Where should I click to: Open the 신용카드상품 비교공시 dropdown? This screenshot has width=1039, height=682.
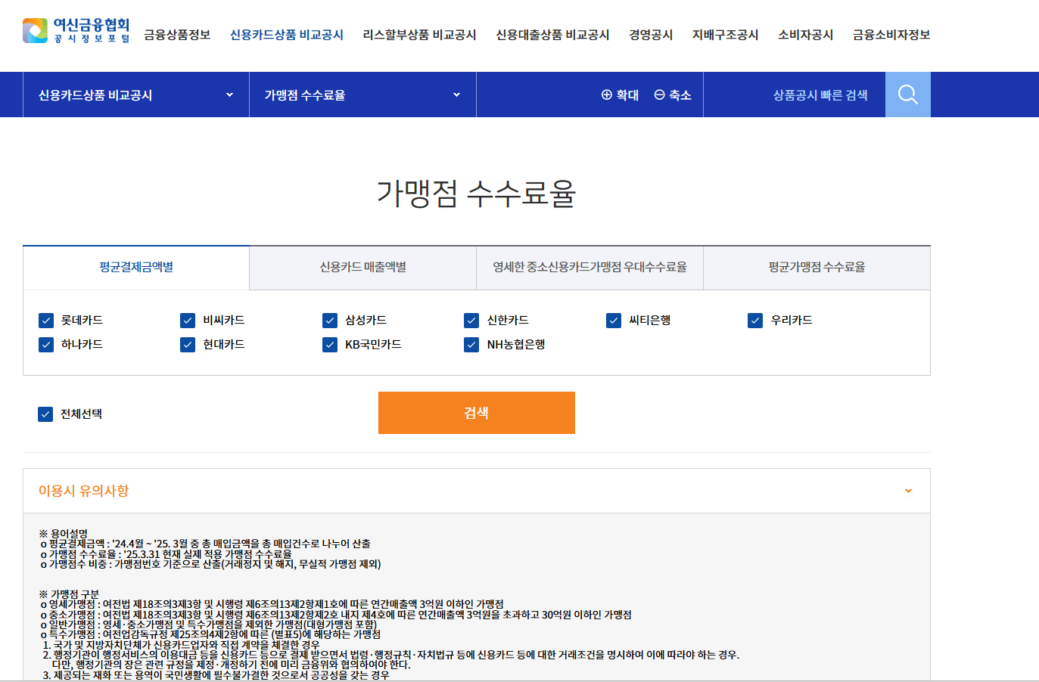136,95
